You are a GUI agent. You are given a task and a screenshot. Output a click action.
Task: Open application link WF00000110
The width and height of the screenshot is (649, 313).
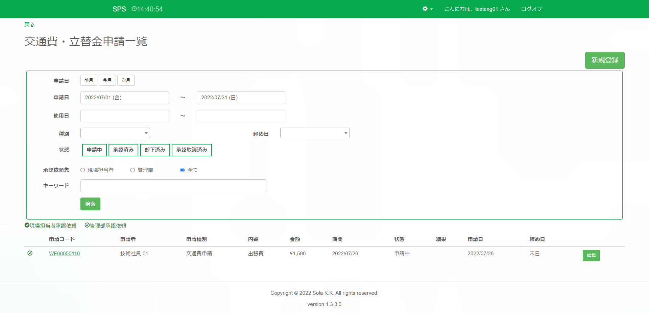[x=64, y=254]
